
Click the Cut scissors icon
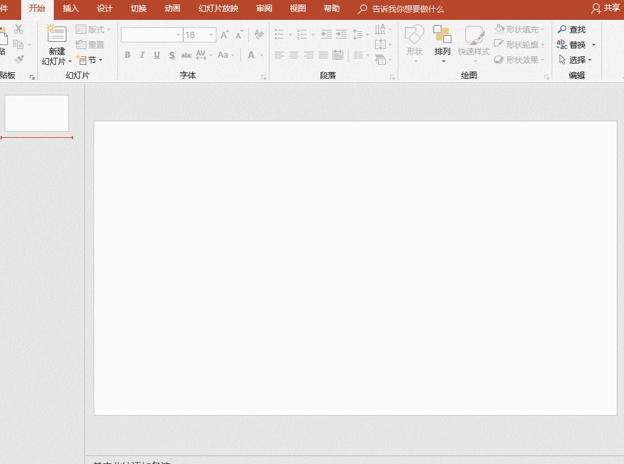click(19, 29)
